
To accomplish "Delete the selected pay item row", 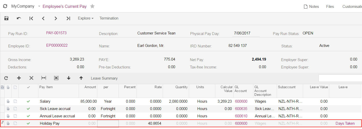I will click(31, 78).
